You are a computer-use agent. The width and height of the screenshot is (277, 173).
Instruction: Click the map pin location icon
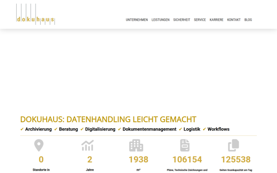click(39, 145)
